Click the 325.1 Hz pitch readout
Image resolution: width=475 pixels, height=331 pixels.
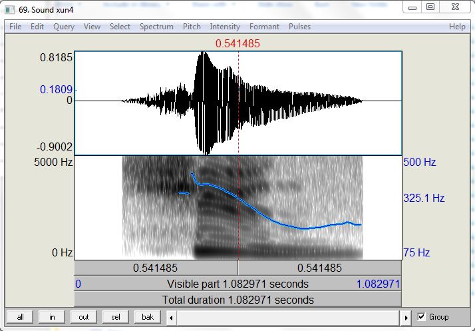424,198
